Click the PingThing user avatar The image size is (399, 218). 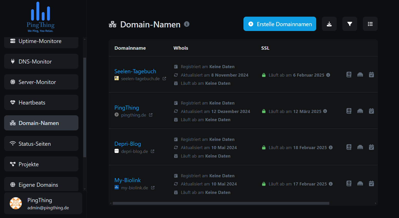click(x=16, y=203)
